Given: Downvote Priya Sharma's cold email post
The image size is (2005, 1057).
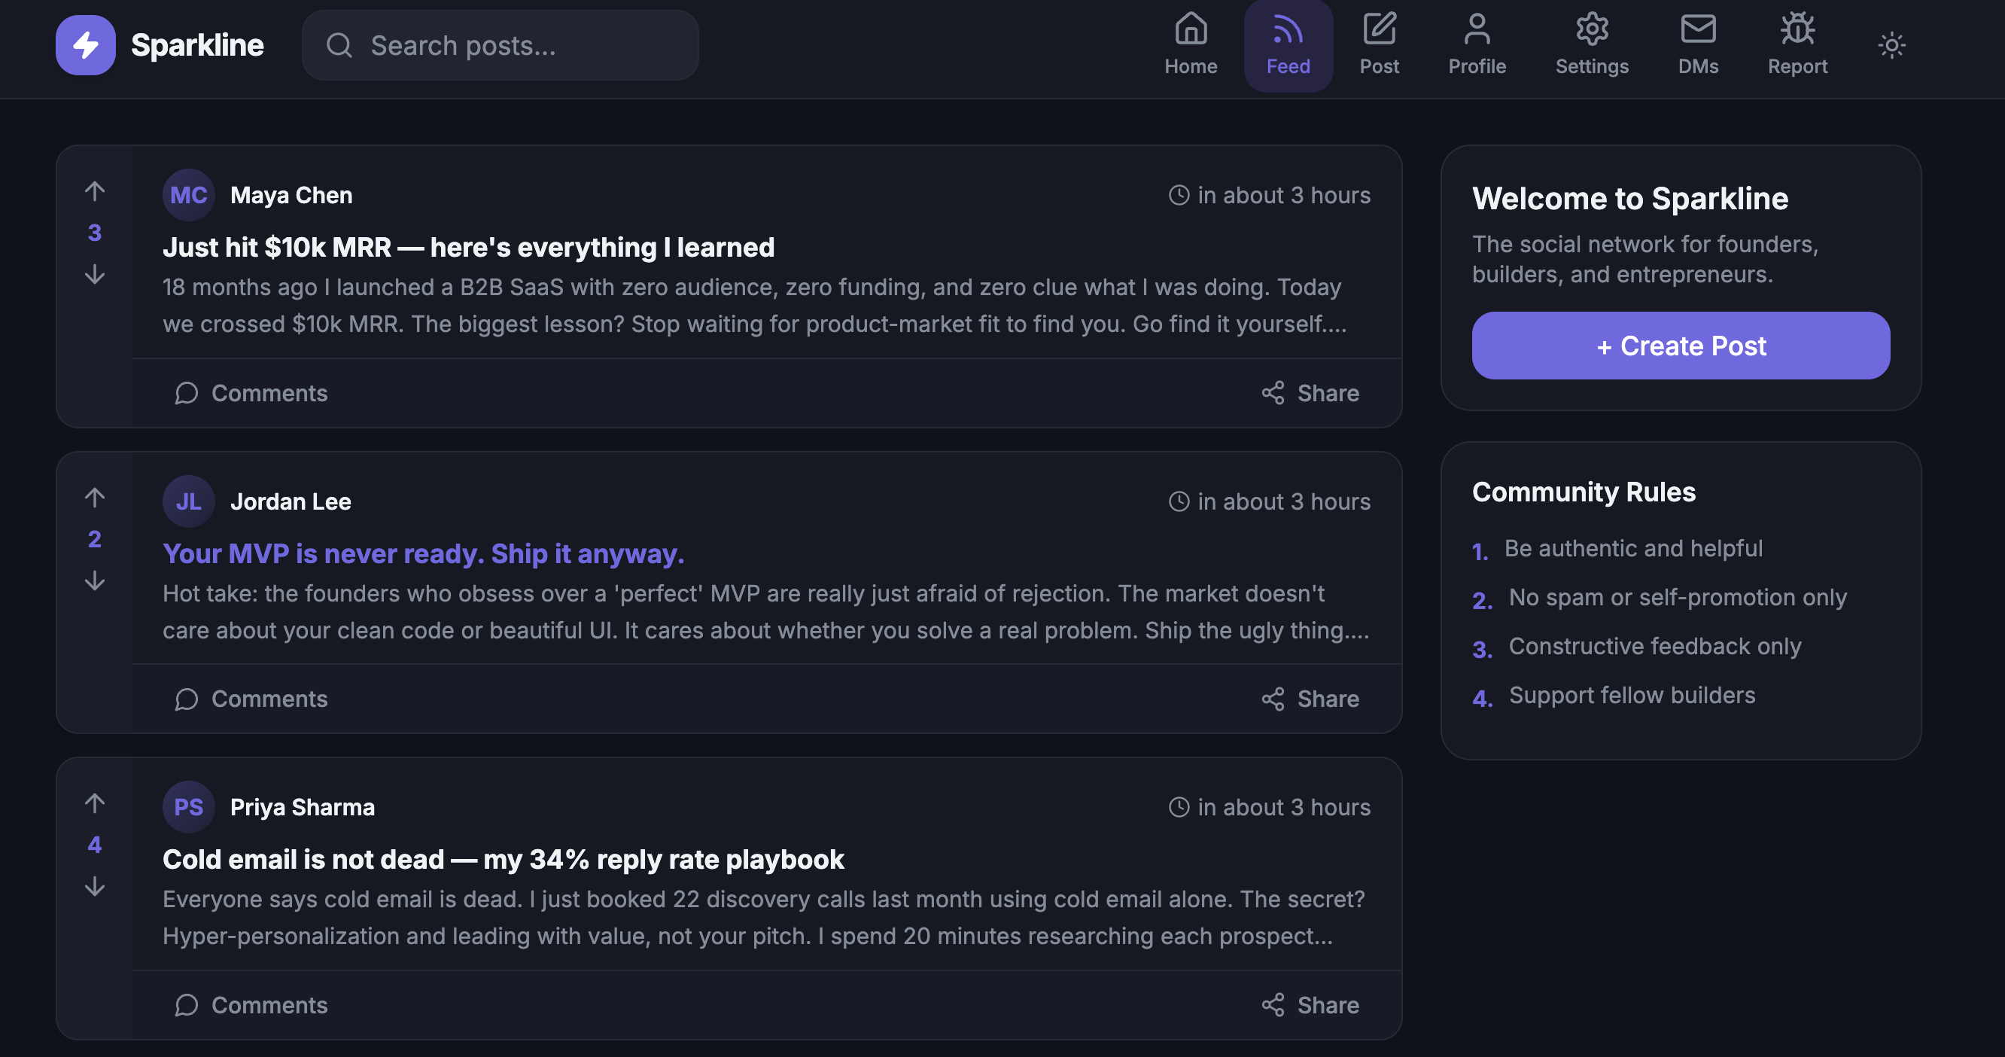Looking at the screenshot, I should pos(95,886).
